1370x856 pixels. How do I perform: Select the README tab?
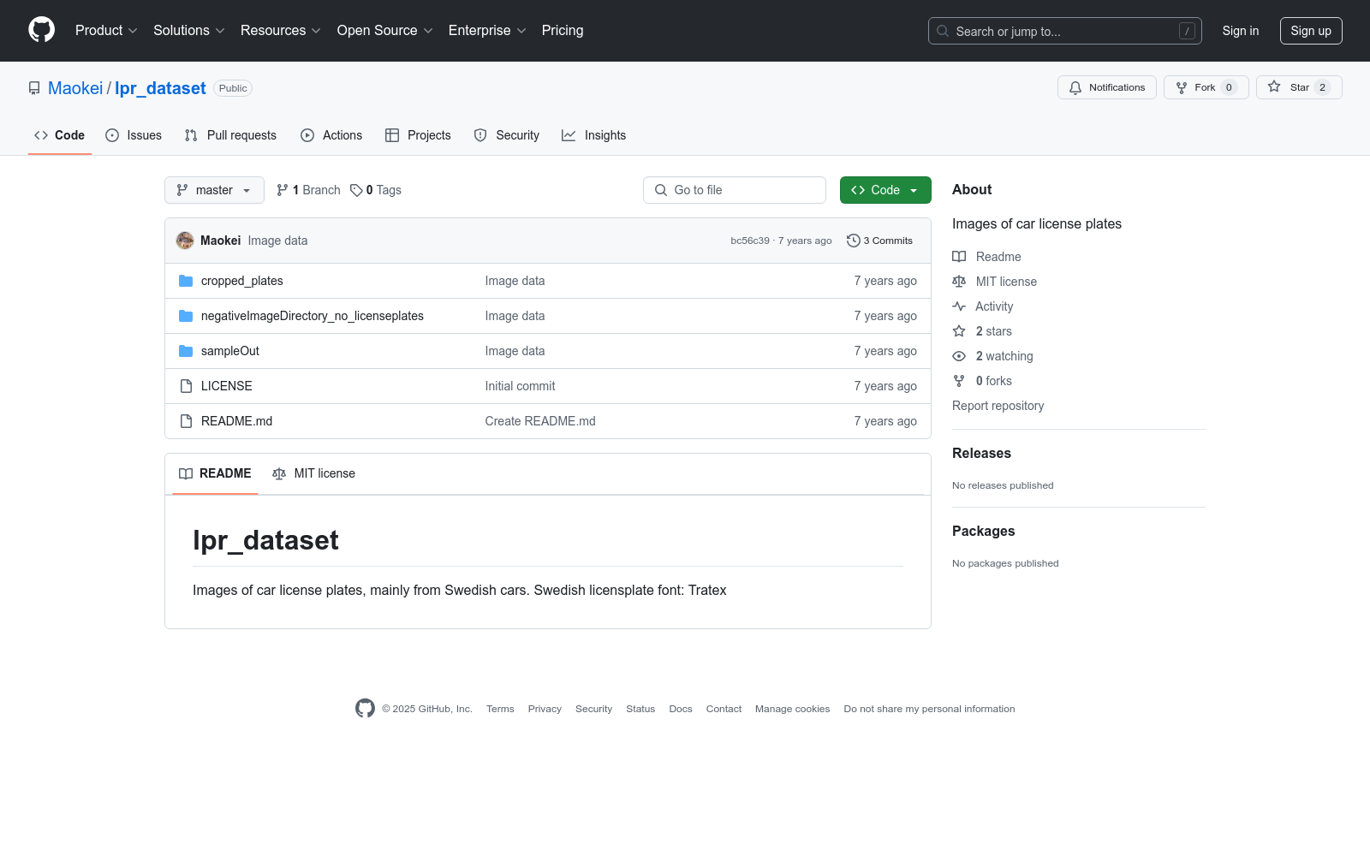tap(215, 473)
